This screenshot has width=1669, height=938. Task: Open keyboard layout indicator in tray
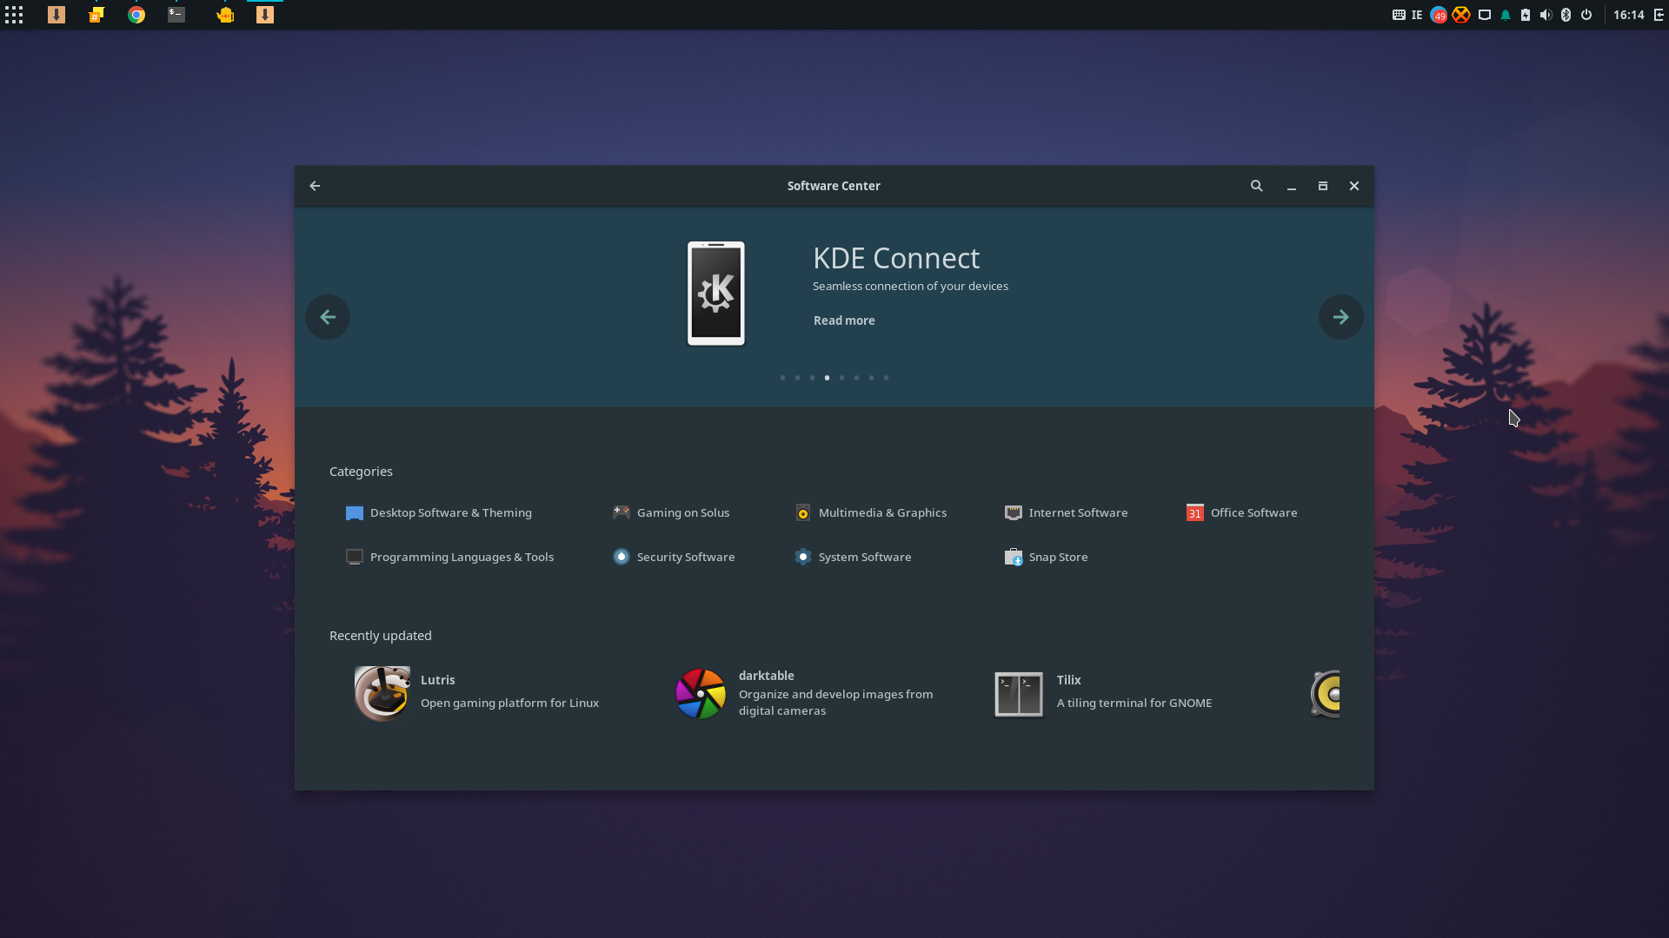point(1399,15)
